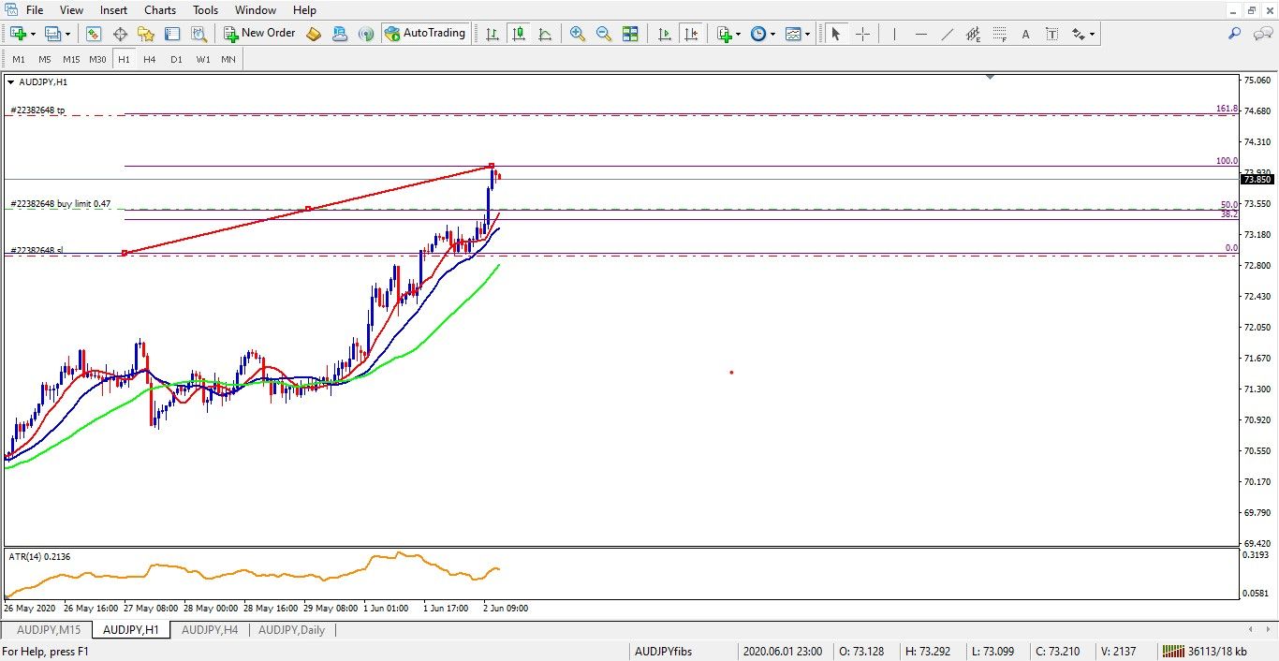This screenshot has width=1279, height=661.
Task: Click the New Order button
Action: pyautogui.click(x=259, y=34)
